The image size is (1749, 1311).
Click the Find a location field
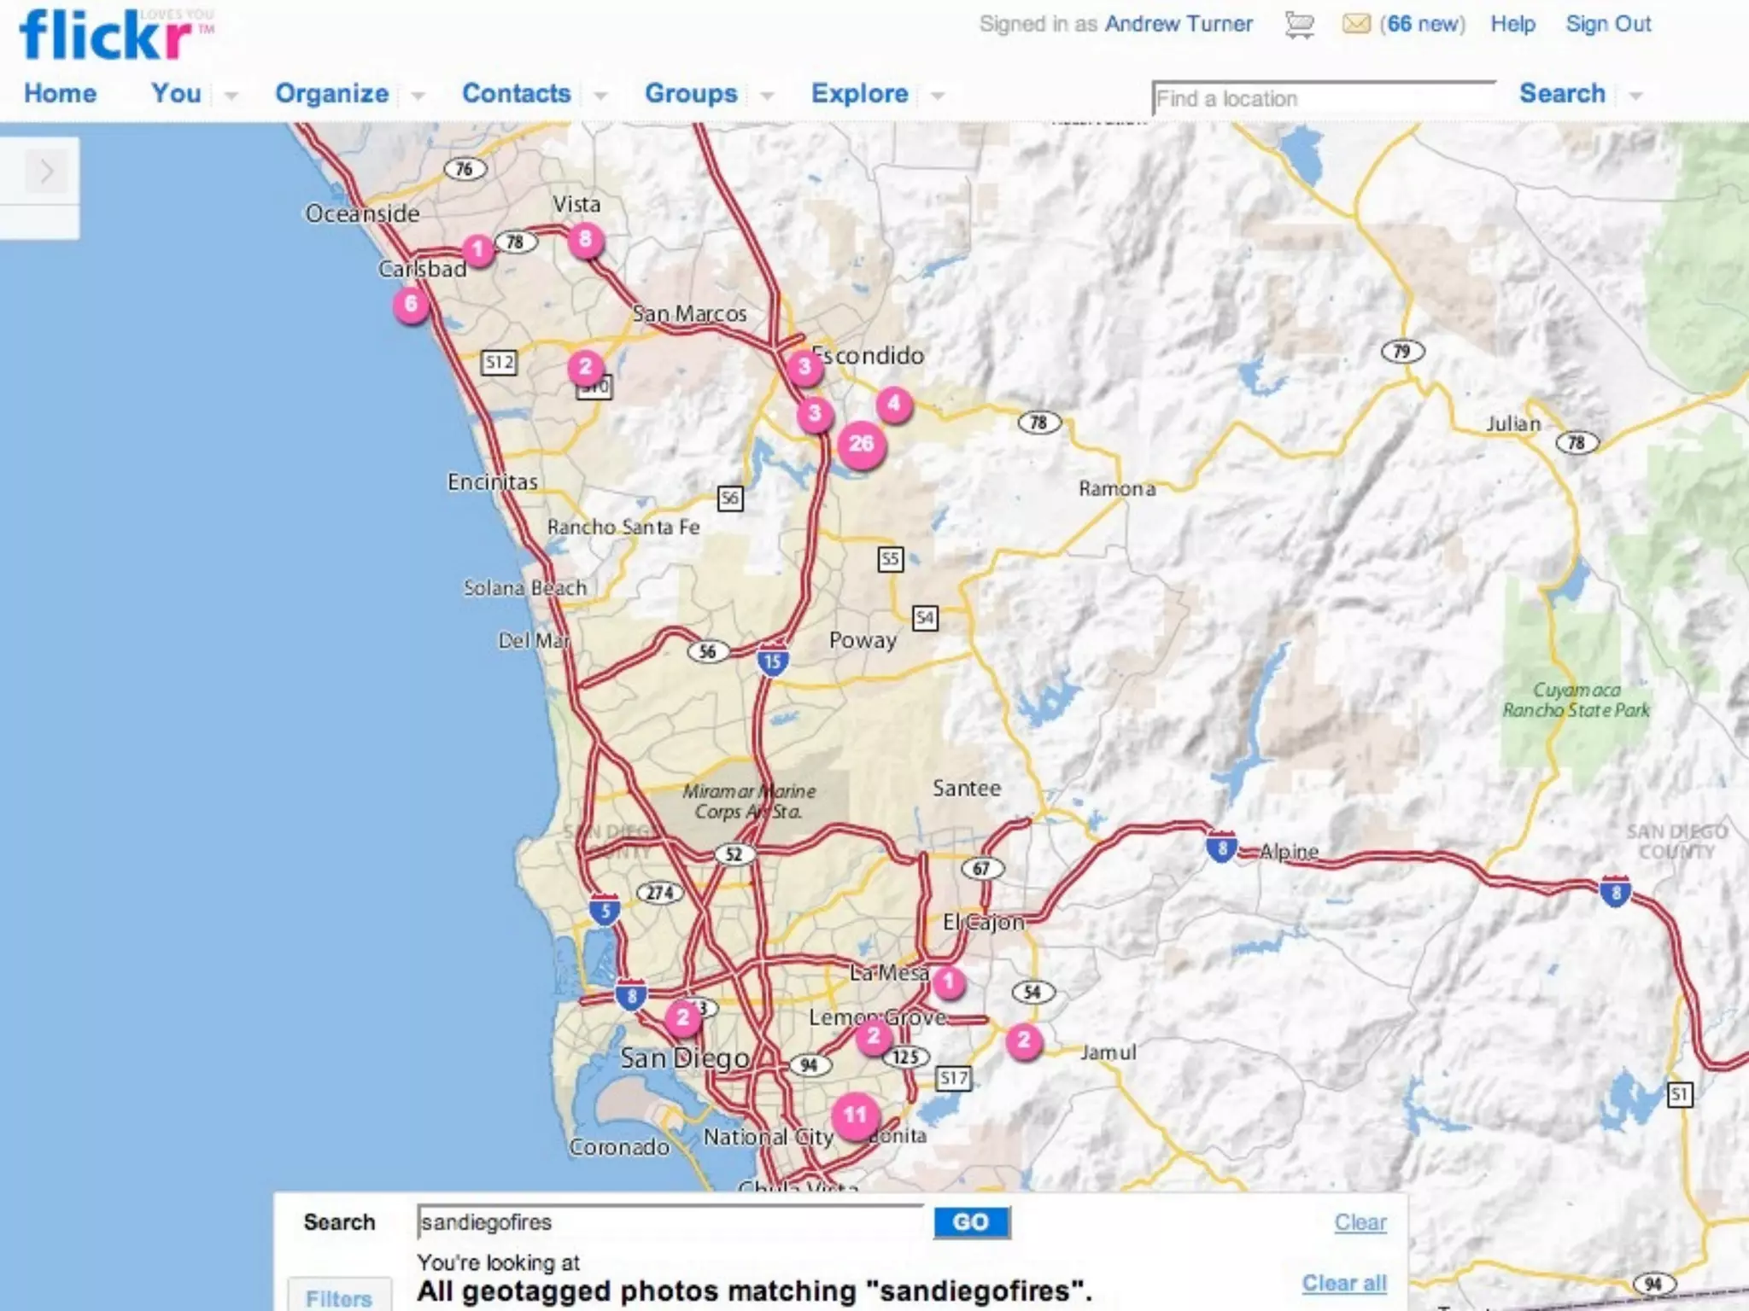point(1322,99)
